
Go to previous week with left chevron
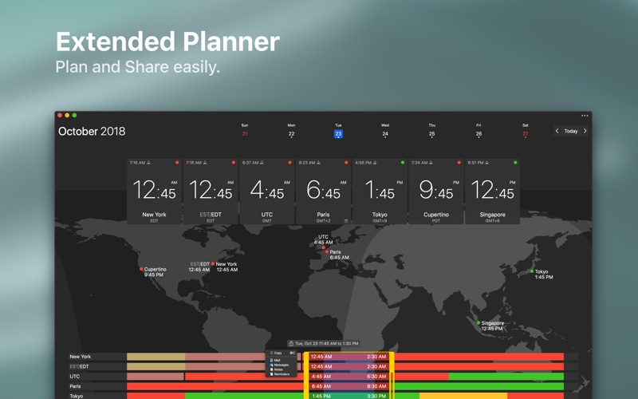click(557, 131)
